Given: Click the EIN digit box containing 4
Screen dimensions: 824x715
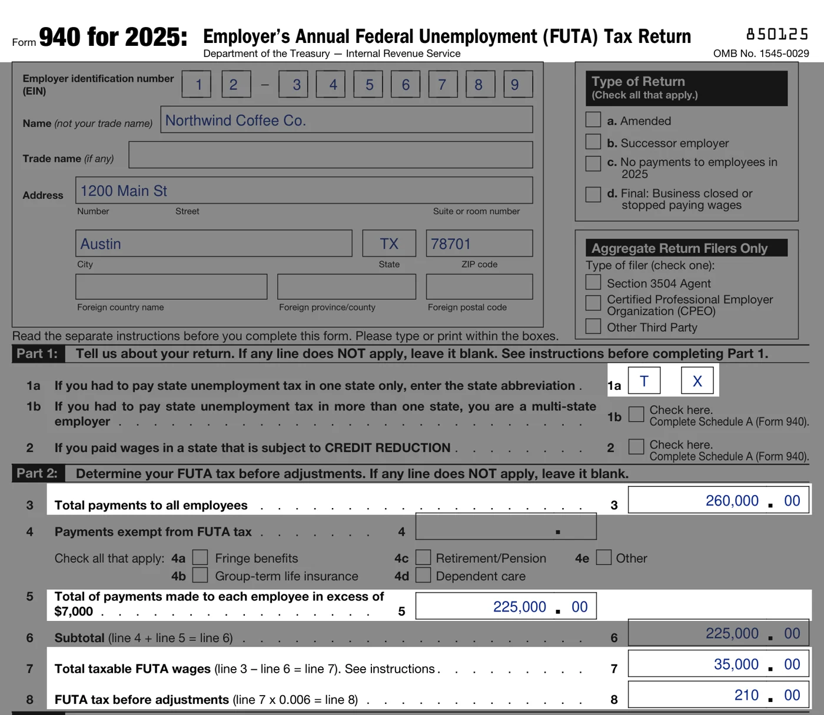Looking at the screenshot, I should coord(331,84).
